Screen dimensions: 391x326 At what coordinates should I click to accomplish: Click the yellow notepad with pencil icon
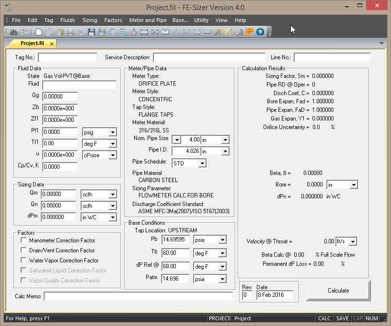coord(229,32)
